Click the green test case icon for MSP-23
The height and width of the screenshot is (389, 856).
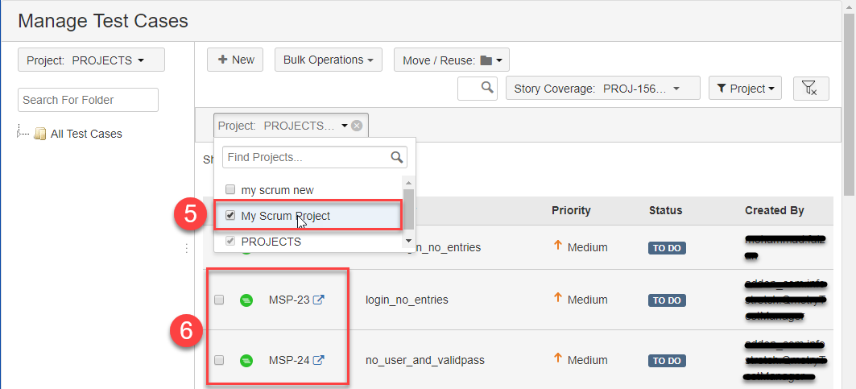coord(246,300)
